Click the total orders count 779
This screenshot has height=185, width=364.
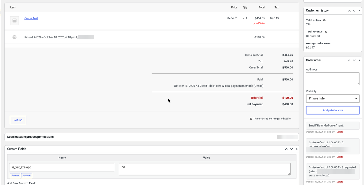[x=309, y=24]
